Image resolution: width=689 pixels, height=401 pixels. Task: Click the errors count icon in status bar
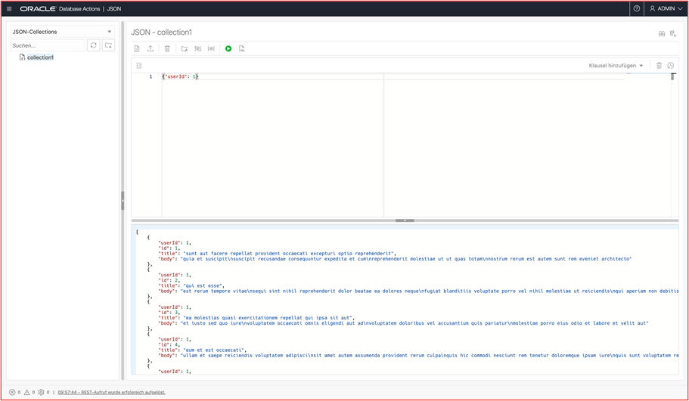point(12,392)
